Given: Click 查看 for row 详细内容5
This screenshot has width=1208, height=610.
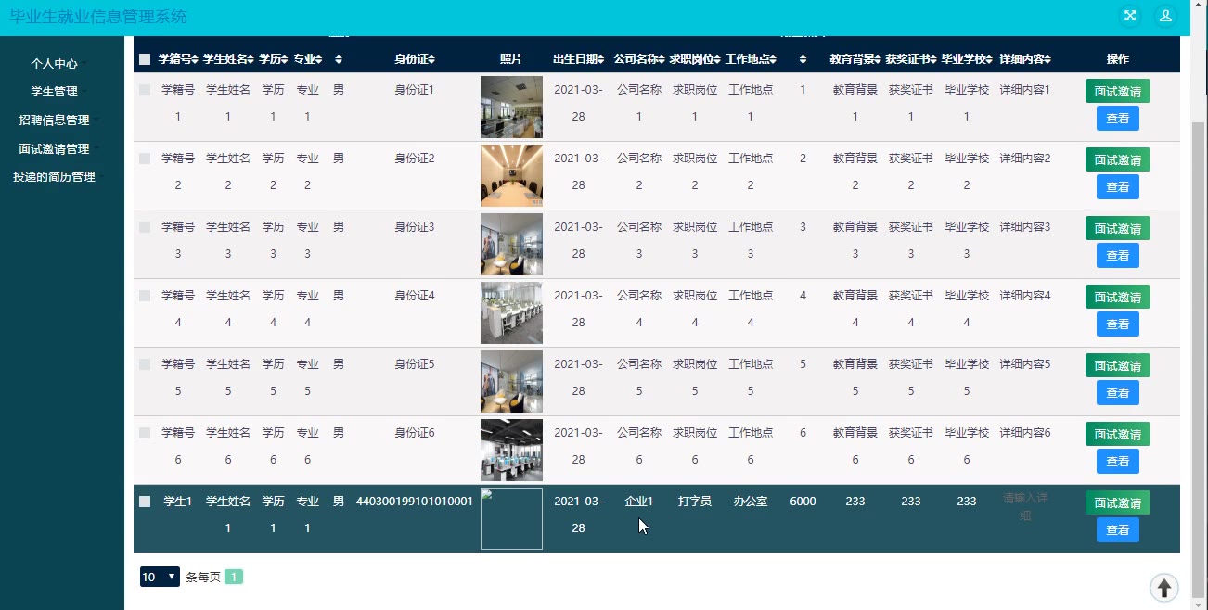Looking at the screenshot, I should click(x=1118, y=393).
